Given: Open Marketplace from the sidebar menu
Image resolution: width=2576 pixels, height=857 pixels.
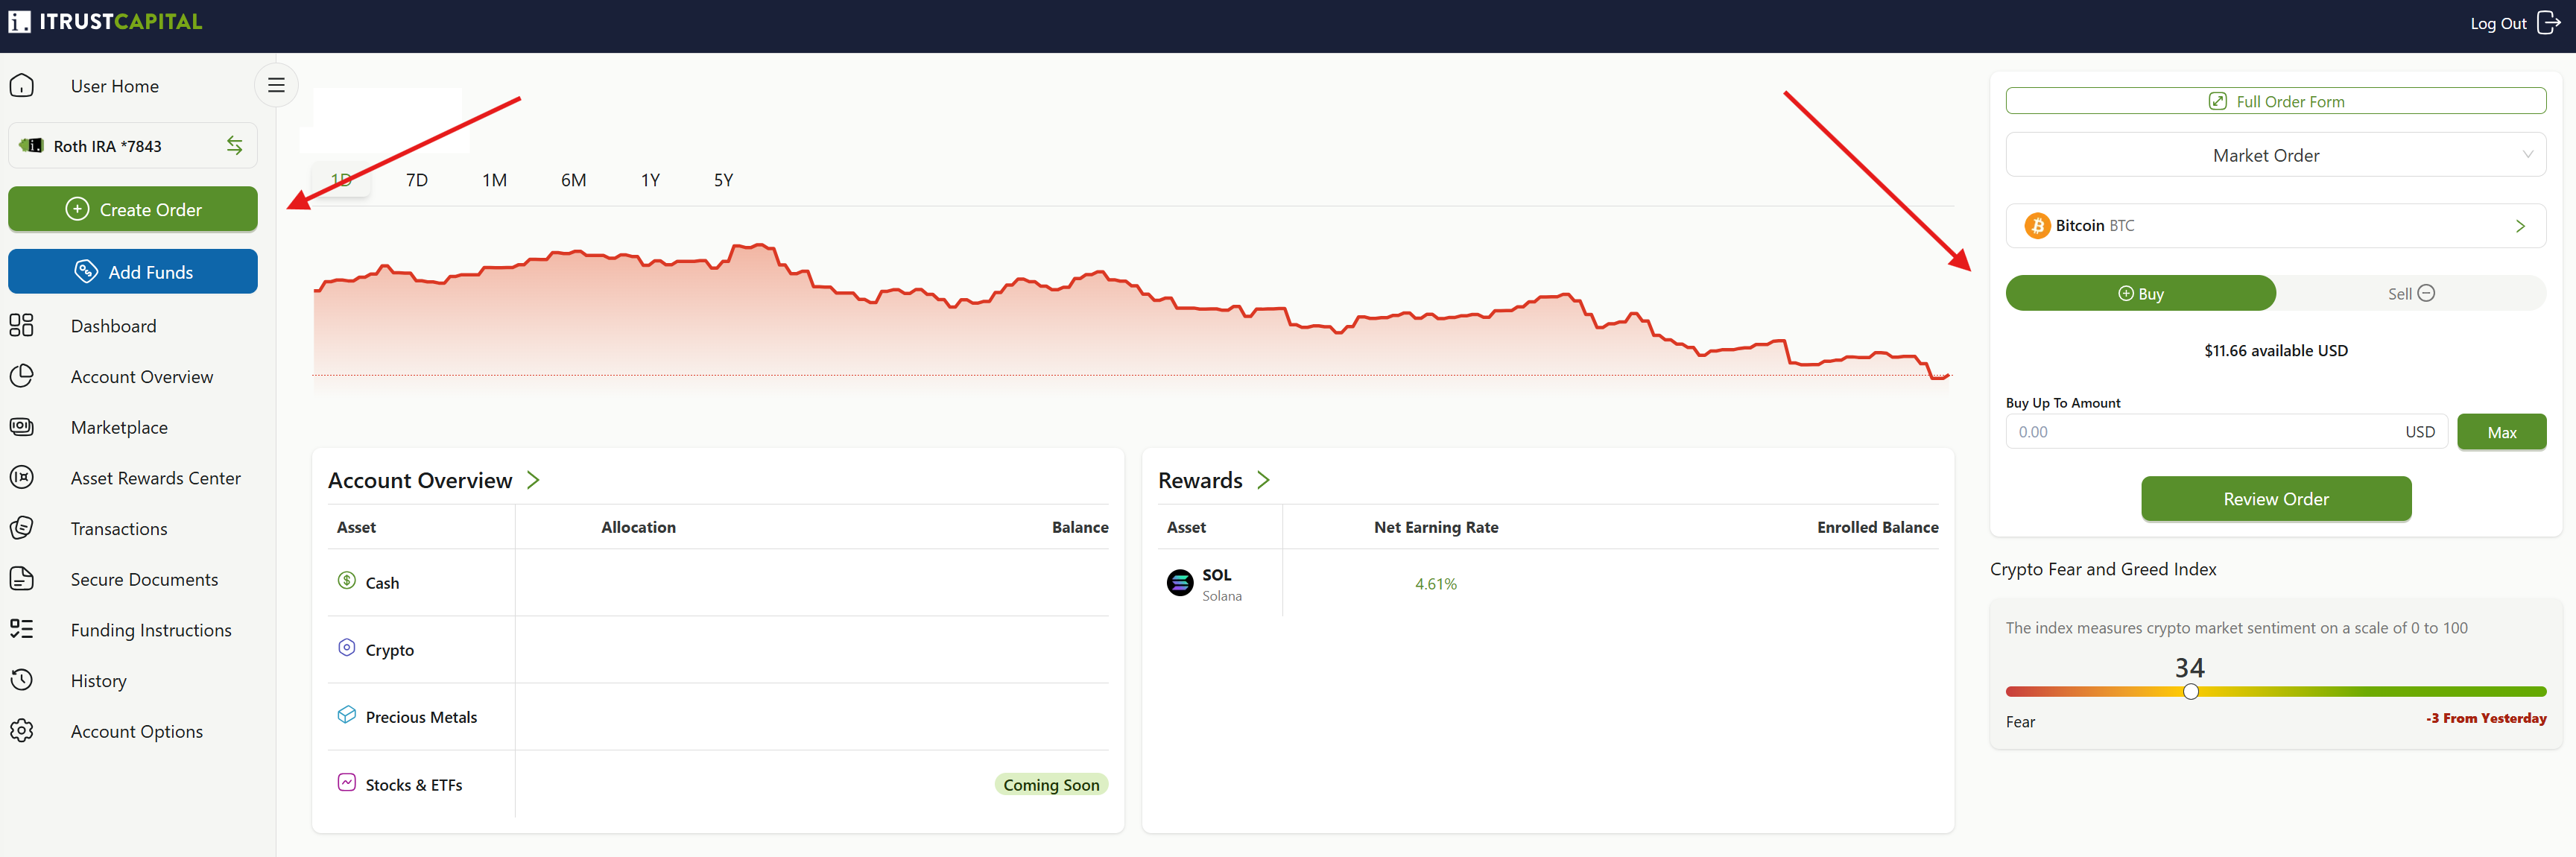Looking at the screenshot, I should (119, 427).
